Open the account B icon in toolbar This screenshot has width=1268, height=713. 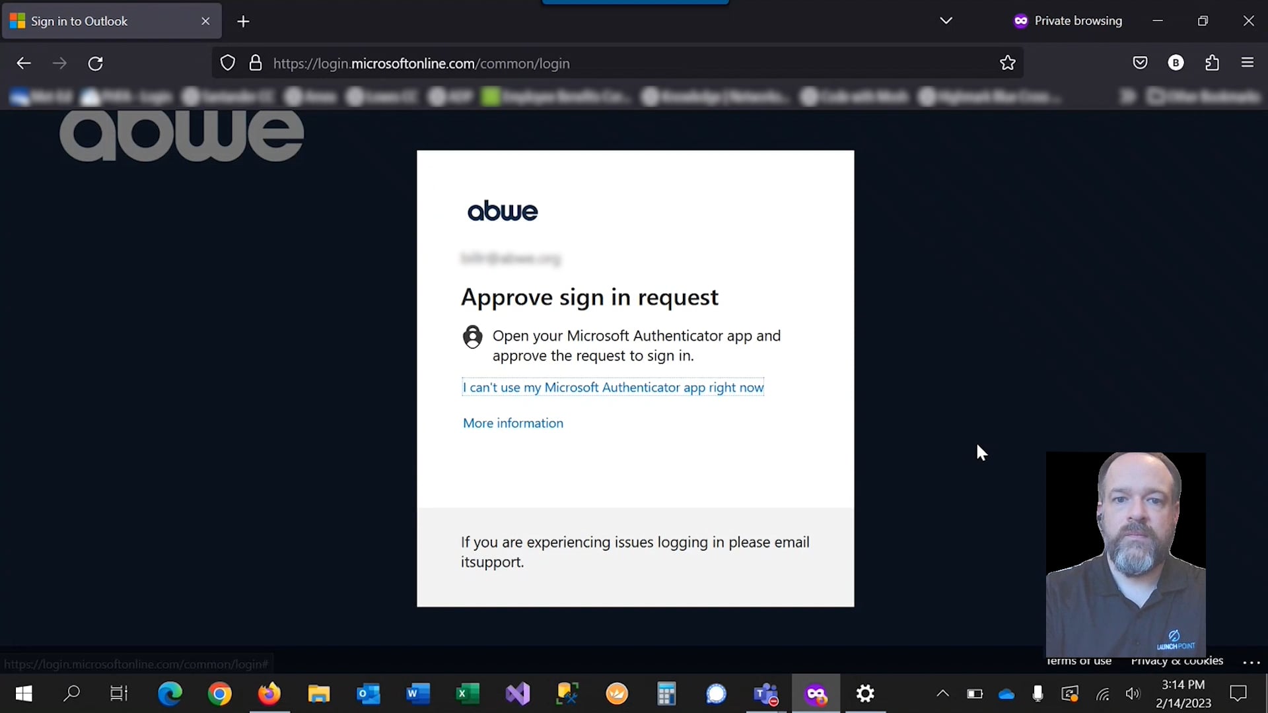click(x=1176, y=63)
